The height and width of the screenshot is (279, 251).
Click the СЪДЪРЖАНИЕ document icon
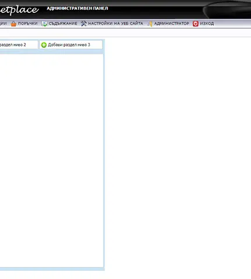pyautogui.click(x=44, y=24)
